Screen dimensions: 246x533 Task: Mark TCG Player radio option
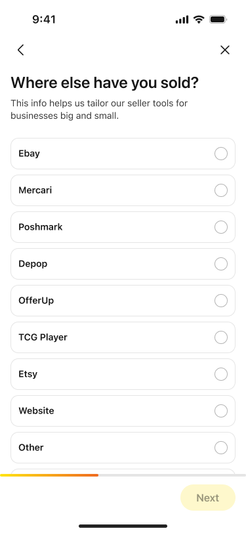point(221,337)
